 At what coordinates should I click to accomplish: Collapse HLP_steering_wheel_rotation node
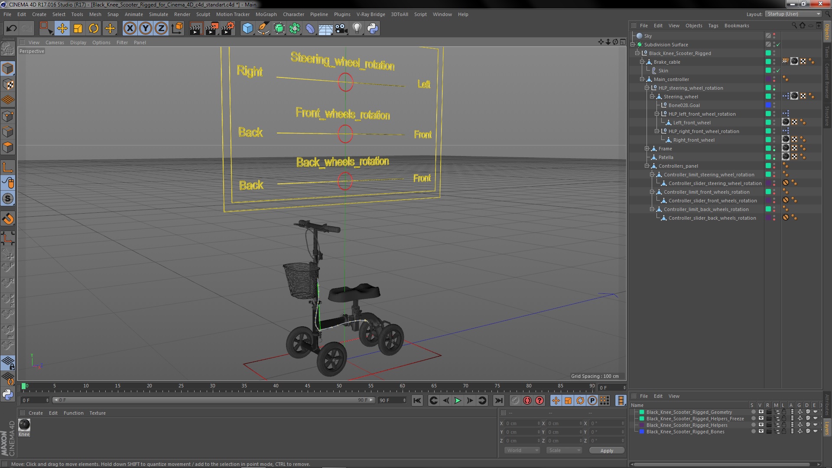tap(647, 88)
